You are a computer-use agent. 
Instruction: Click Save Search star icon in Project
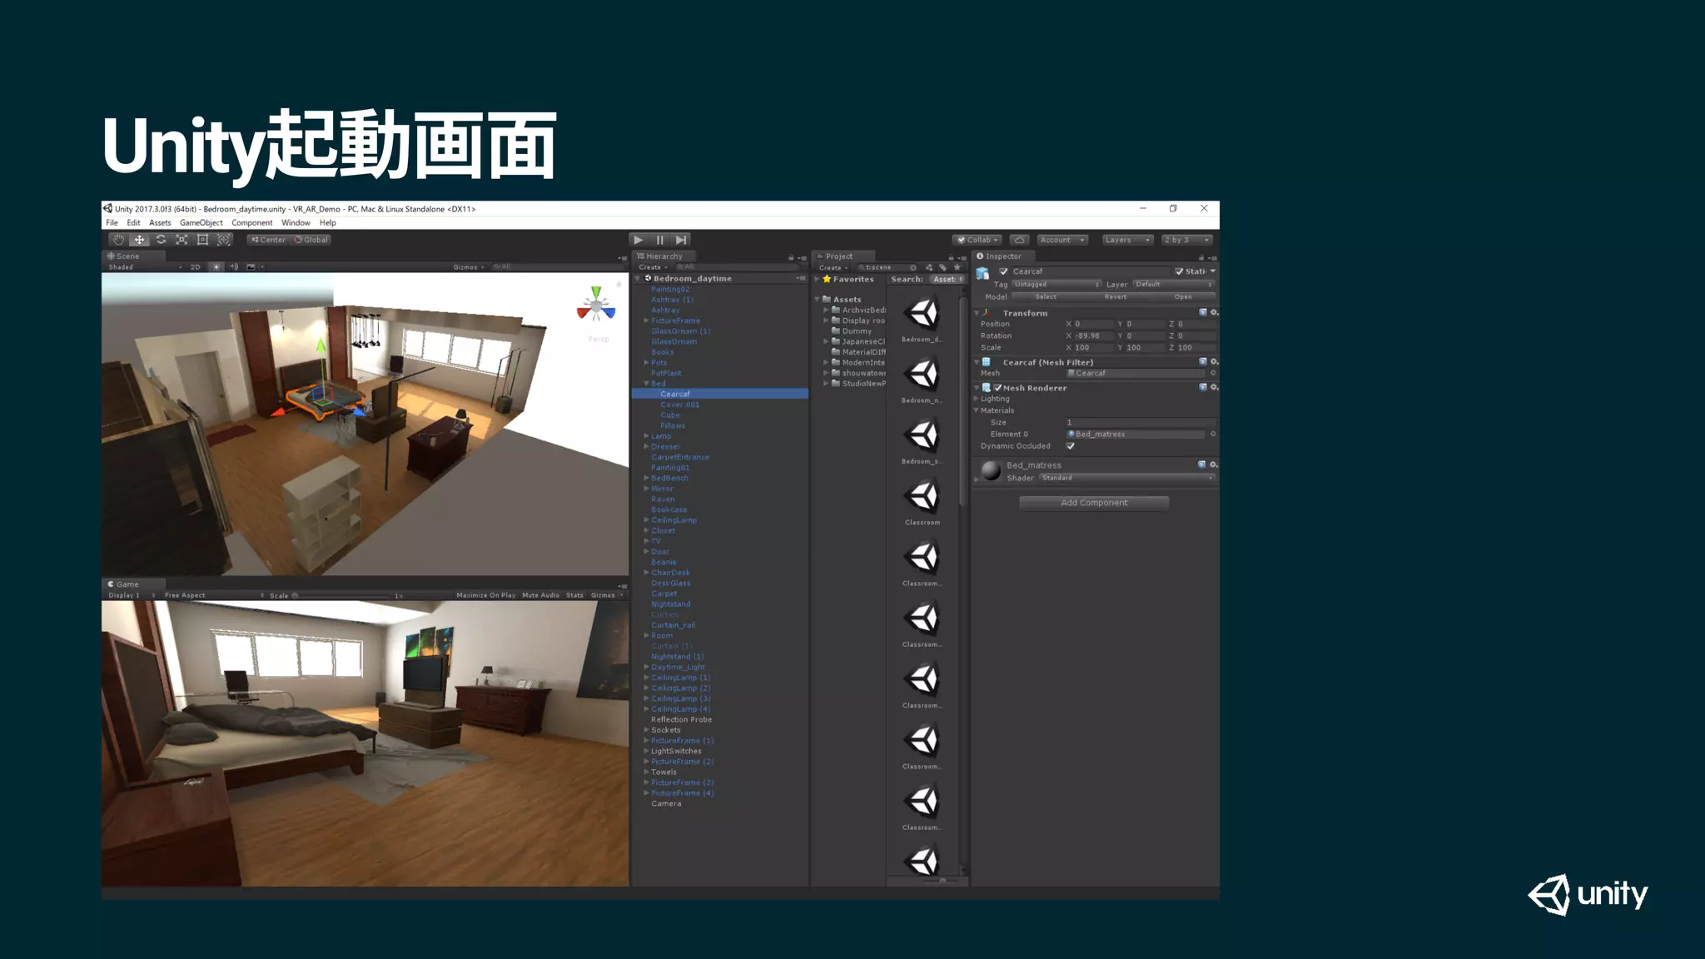tap(957, 267)
